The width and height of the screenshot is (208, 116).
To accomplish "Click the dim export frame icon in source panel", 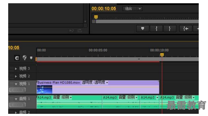I will click(80, 31).
